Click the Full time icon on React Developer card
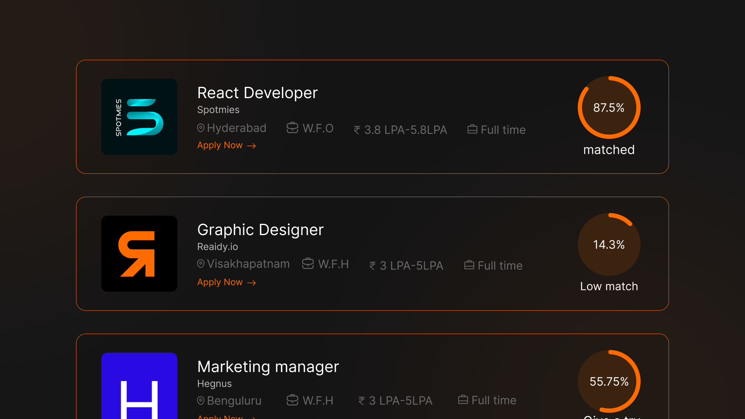745x419 pixels. click(x=472, y=129)
